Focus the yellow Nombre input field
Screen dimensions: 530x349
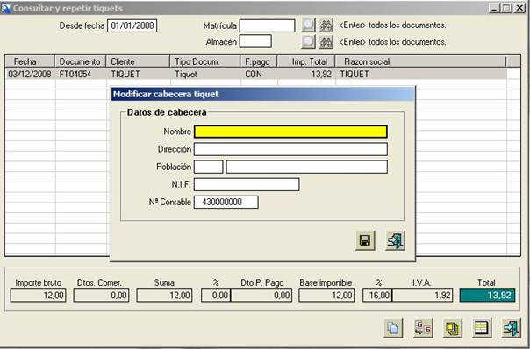pyautogui.click(x=290, y=132)
